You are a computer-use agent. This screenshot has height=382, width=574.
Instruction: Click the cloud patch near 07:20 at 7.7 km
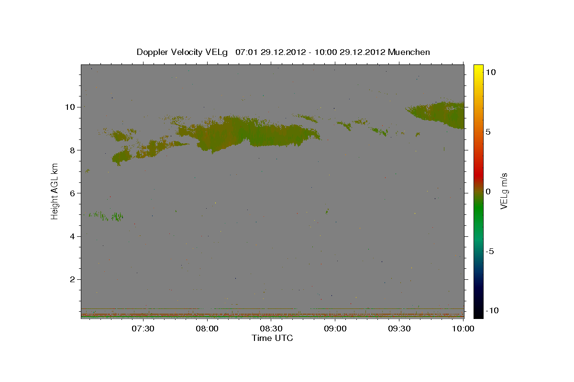click(122, 156)
